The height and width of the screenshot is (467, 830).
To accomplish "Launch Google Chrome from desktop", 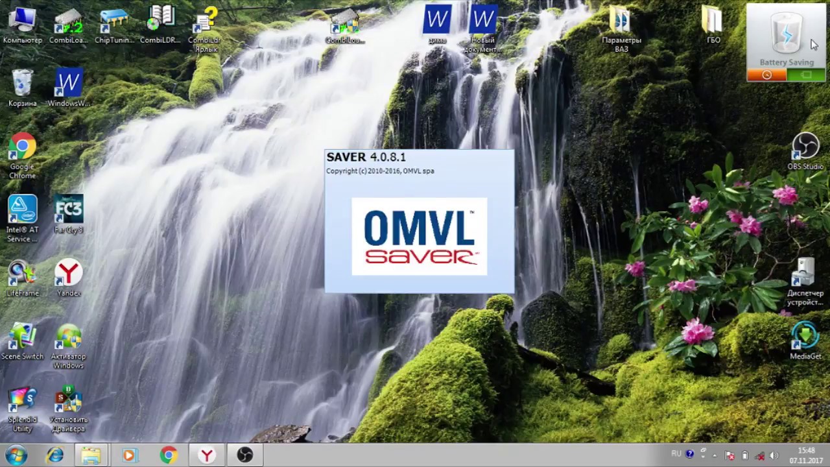I will pos(22,156).
